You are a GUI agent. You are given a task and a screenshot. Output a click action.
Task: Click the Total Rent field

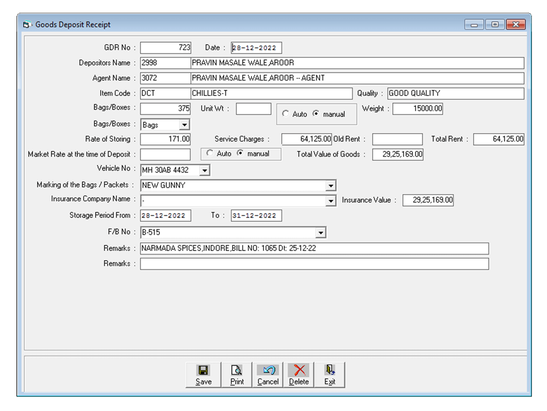pos(499,139)
